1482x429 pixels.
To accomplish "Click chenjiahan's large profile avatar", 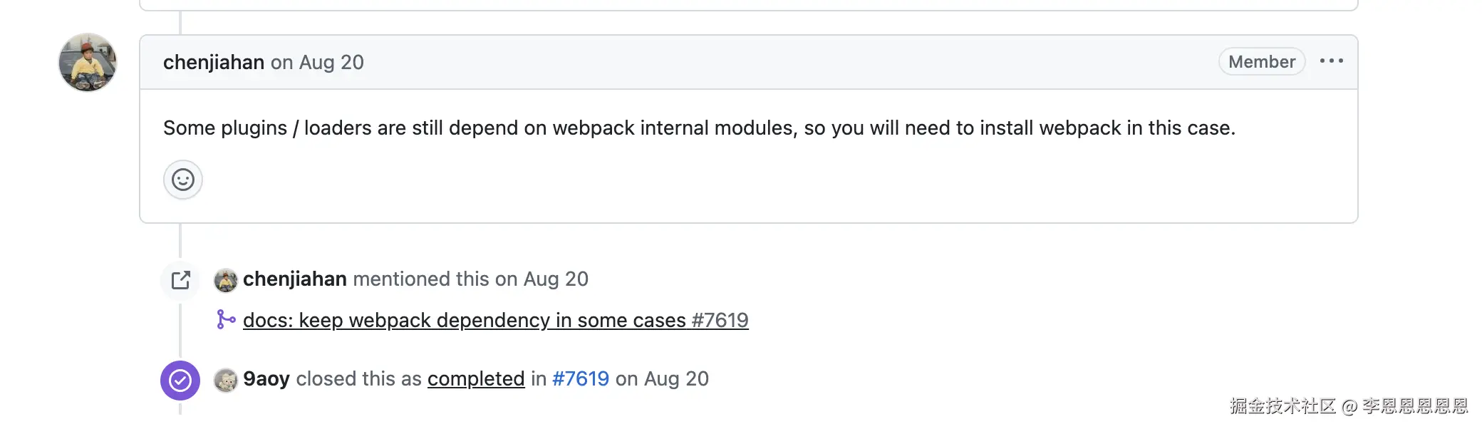I will click(x=88, y=63).
